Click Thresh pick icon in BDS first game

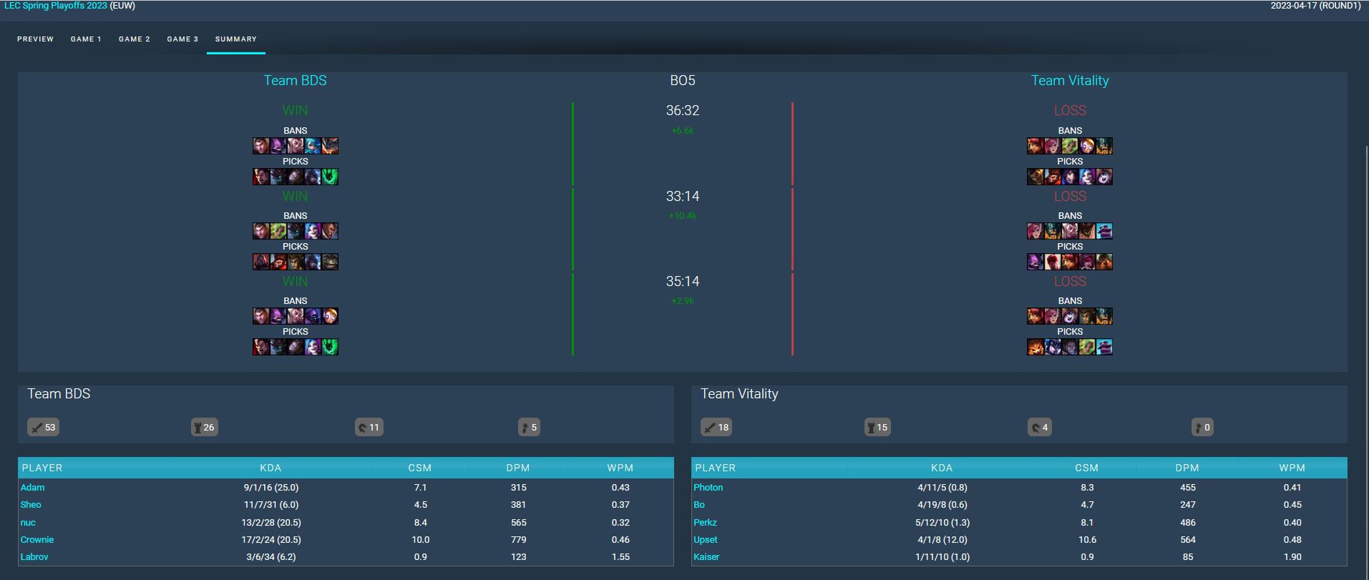(330, 177)
